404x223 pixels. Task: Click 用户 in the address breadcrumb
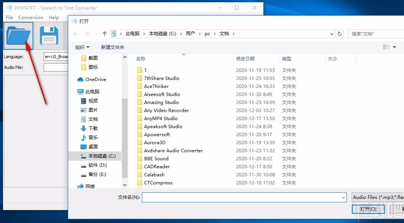190,34
